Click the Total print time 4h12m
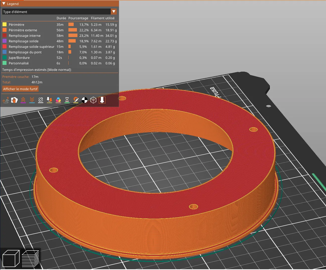Screen dimensions: 326x270 point(37,82)
